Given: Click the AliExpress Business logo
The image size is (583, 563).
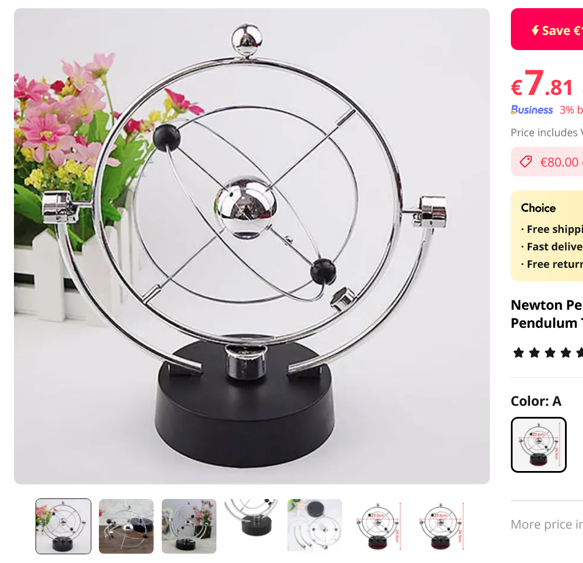Looking at the screenshot, I should tap(532, 110).
